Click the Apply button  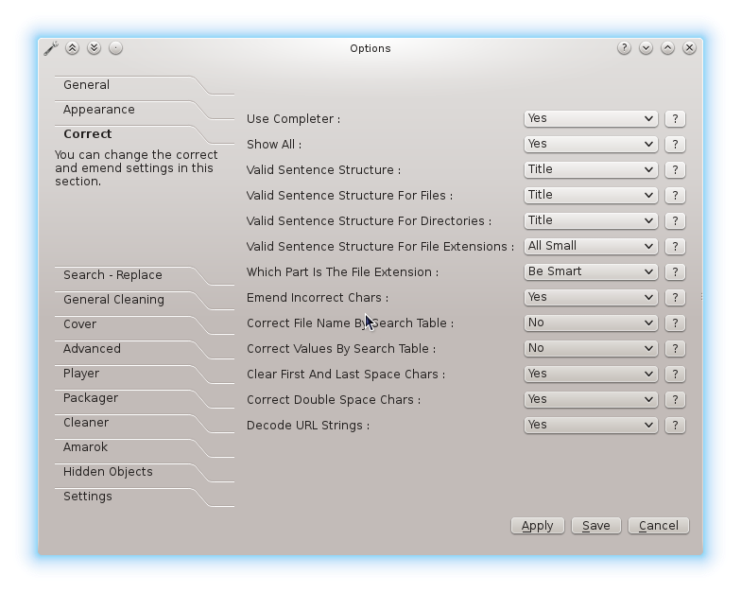click(537, 526)
